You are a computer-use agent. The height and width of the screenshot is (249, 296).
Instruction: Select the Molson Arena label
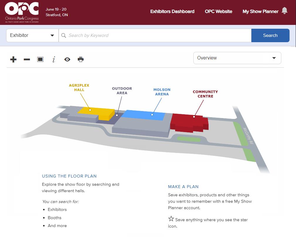tap(162, 92)
